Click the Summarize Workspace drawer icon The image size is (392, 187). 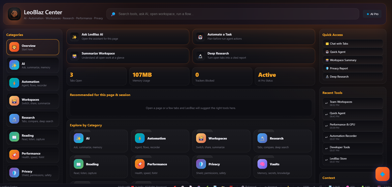pos(74,56)
